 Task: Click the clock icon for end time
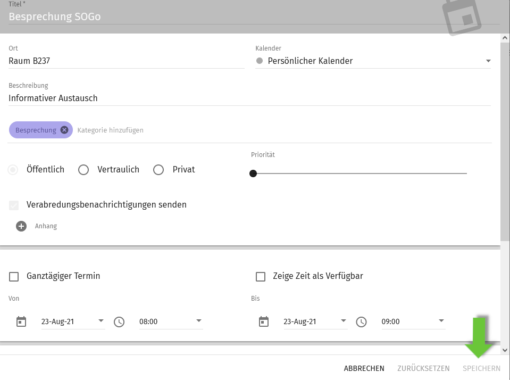[x=361, y=321]
